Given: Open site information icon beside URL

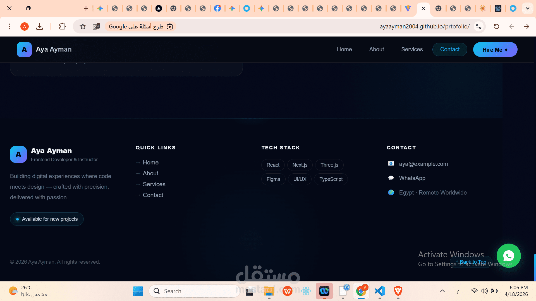Looking at the screenshot, I should [479, 26].
